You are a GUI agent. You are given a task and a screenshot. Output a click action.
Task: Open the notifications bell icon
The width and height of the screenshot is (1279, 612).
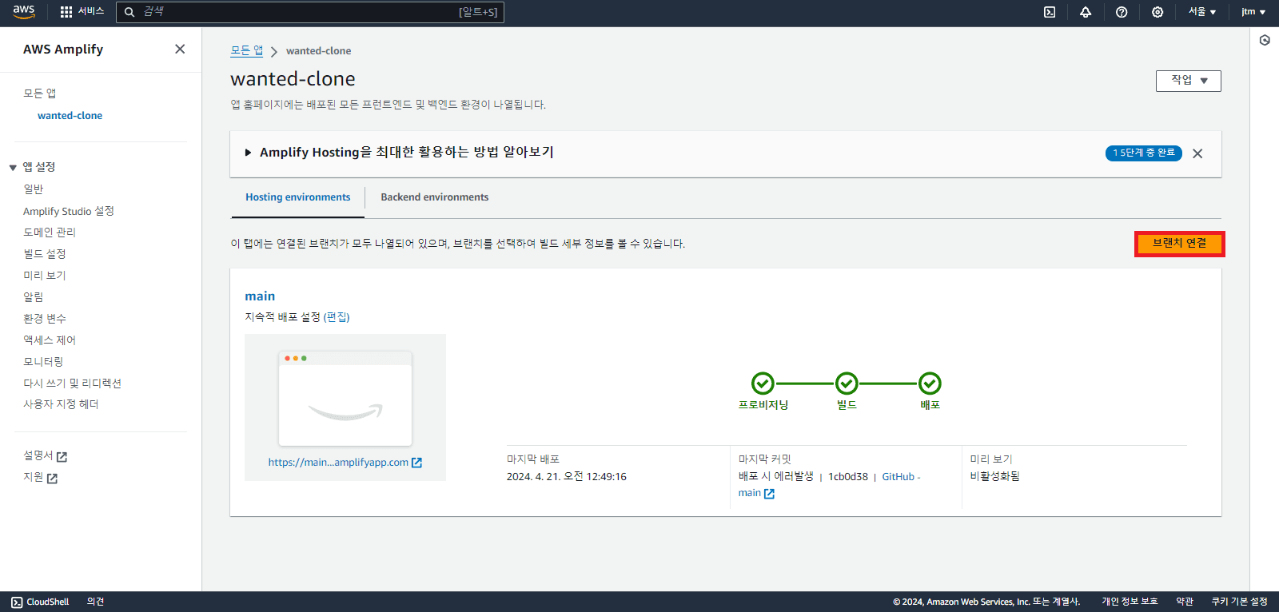tap(1086, 12)
